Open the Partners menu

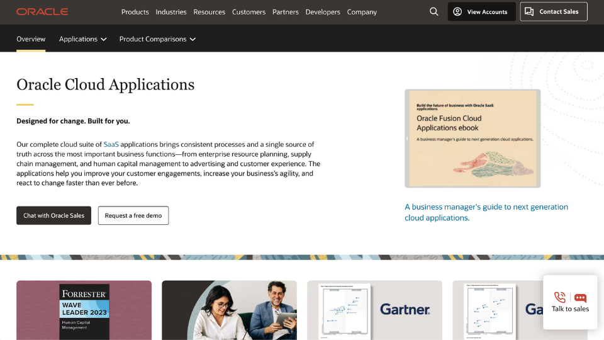click(286, 12)
